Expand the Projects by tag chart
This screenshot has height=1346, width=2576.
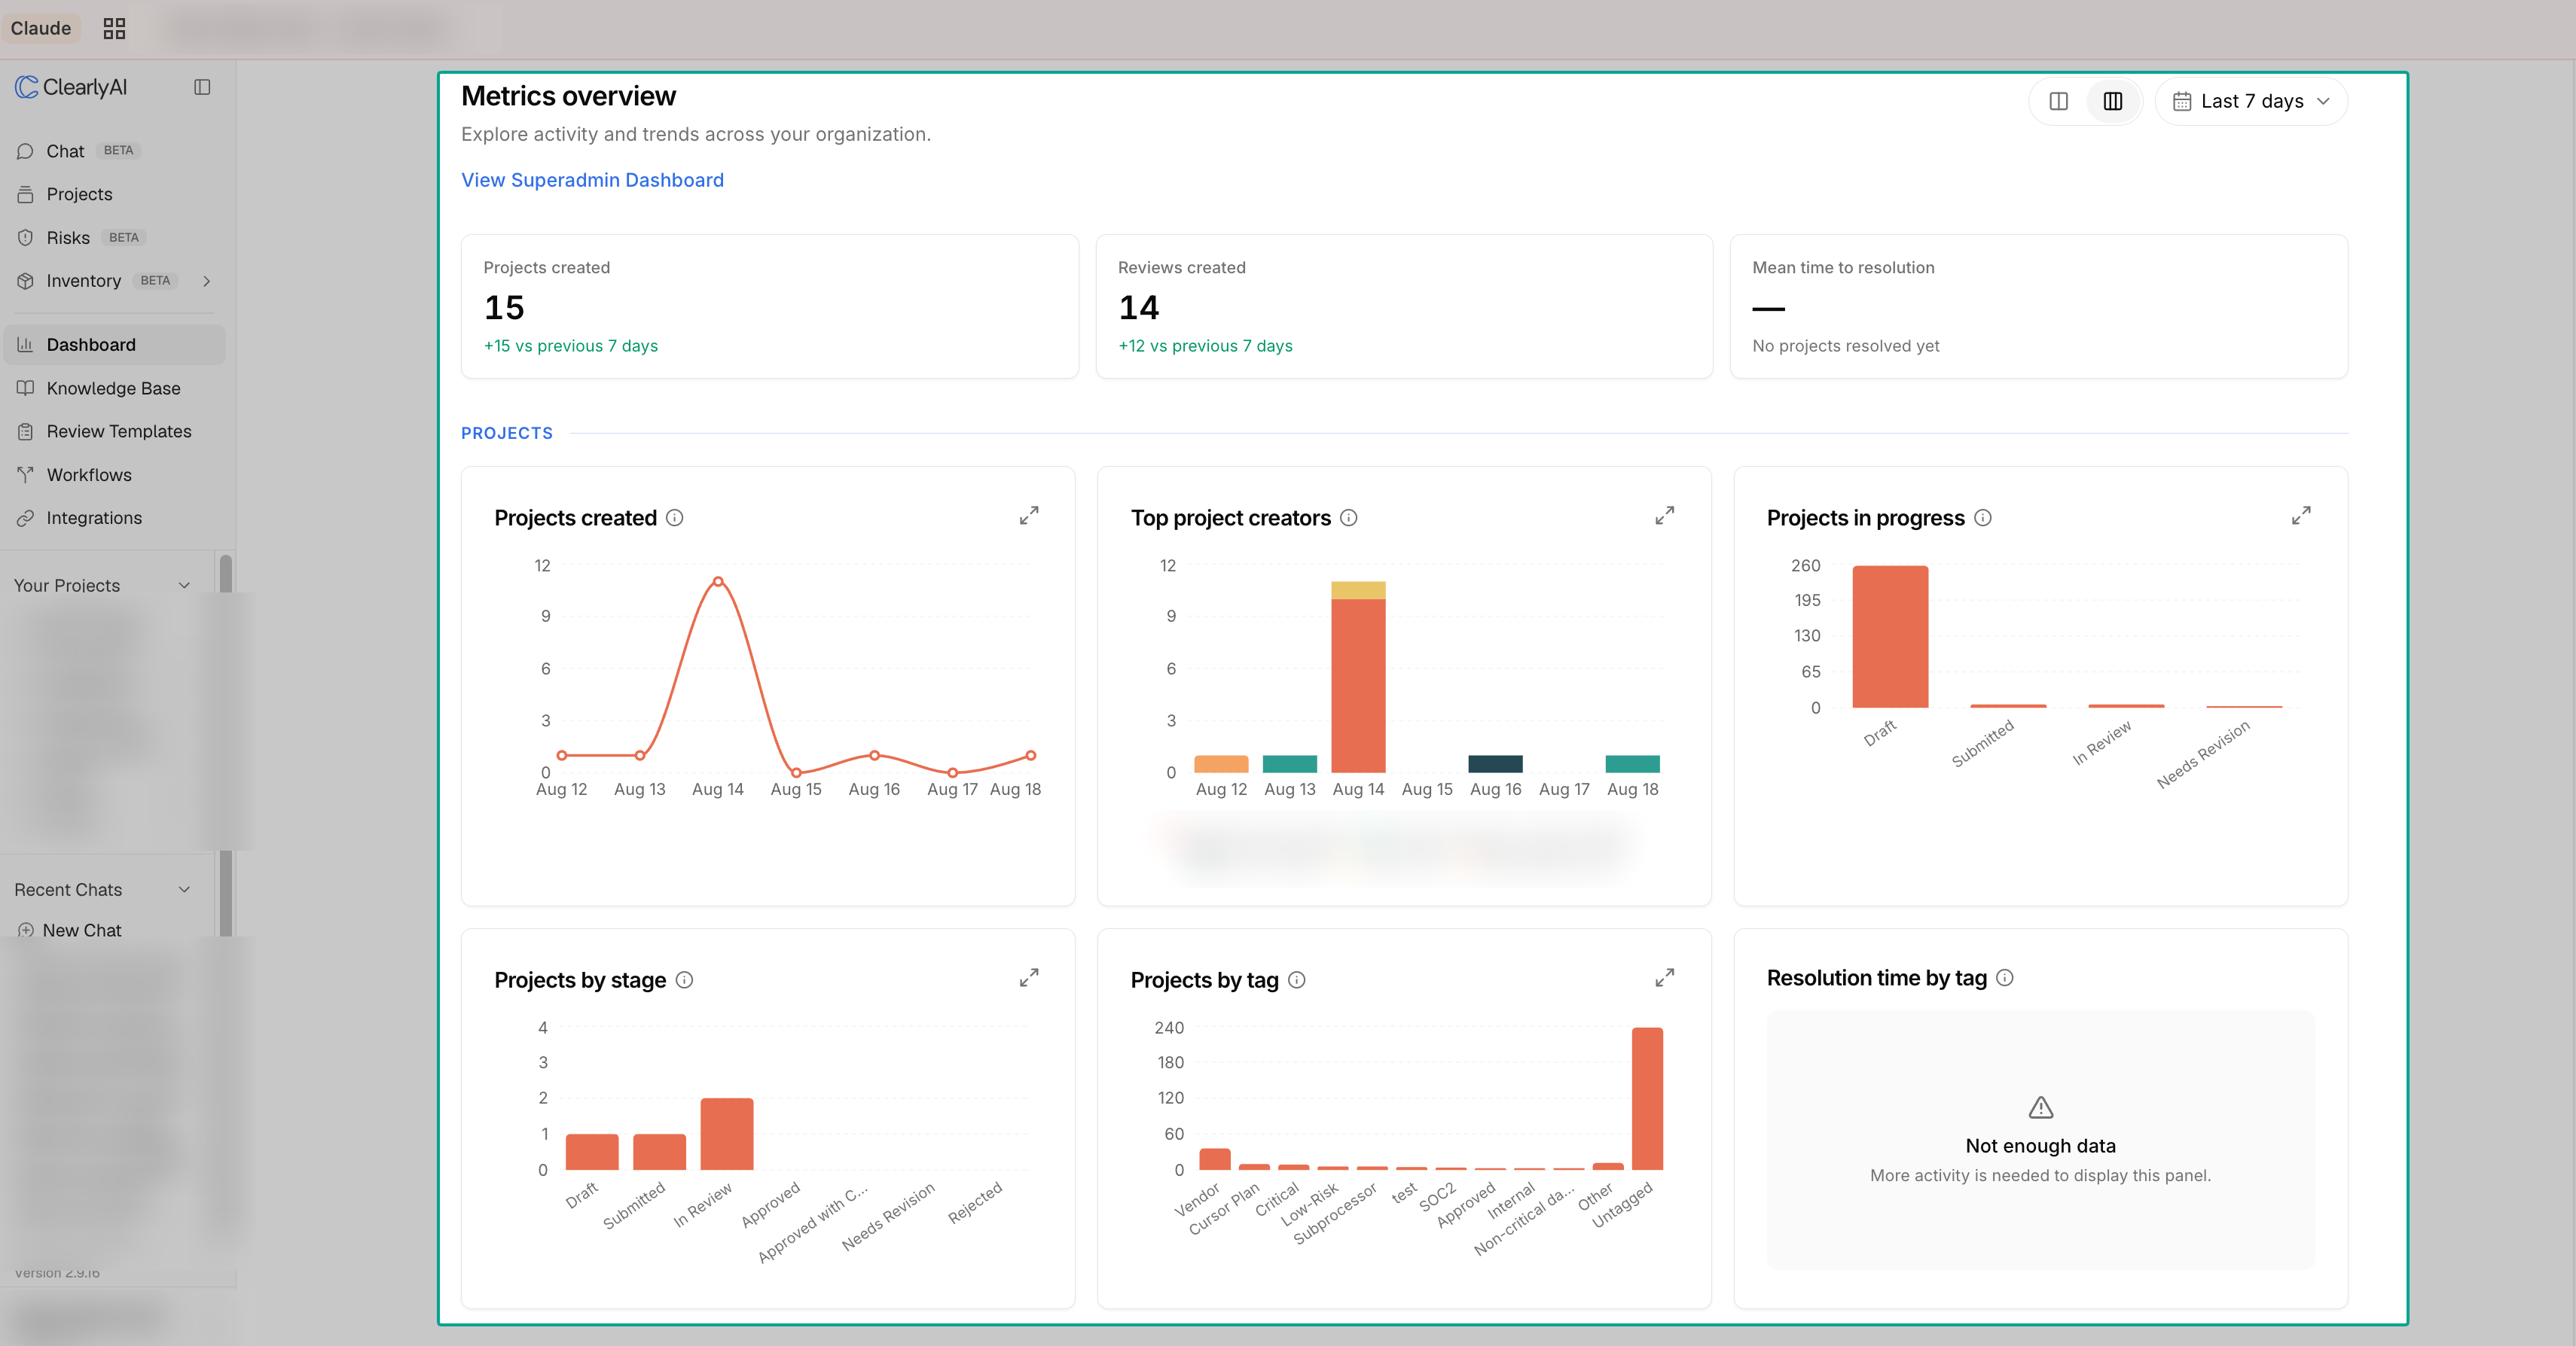pyautogui.click(x=1665, y=977)
